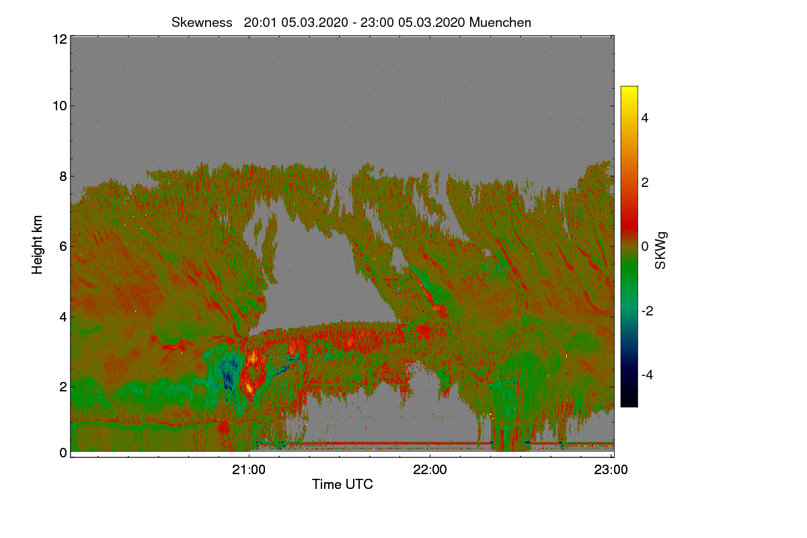The height and width of the screenshot is (538, 807).
Task: Click the 21:00 time tick label
Action: click(249, 470)
